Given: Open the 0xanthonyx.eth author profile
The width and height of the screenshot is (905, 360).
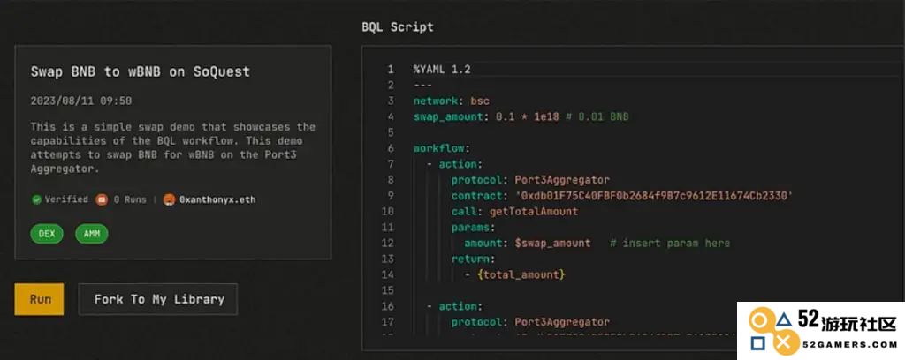Looking at the screenshot, I should [217, 200].
